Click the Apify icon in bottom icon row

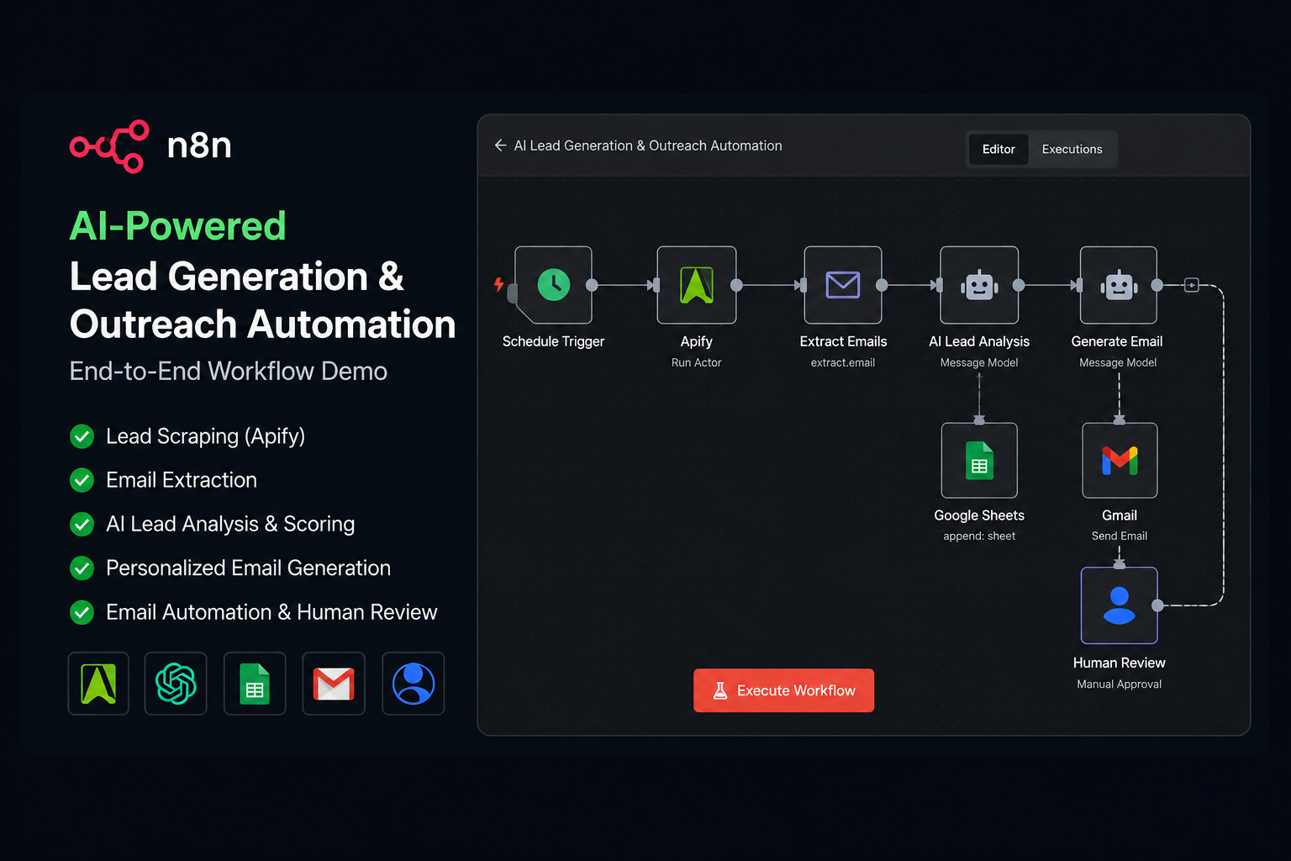98,684
